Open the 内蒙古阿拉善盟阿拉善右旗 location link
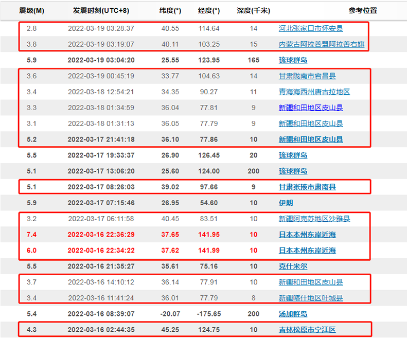Image resolution: width=407 pixels, height=339 pixels. (321, 45)
